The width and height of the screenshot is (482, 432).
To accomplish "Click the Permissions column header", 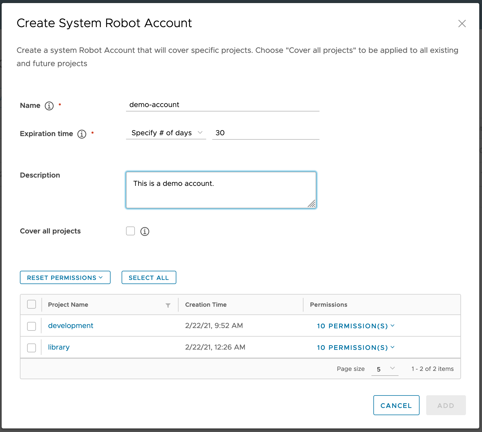I will point(329,305).
